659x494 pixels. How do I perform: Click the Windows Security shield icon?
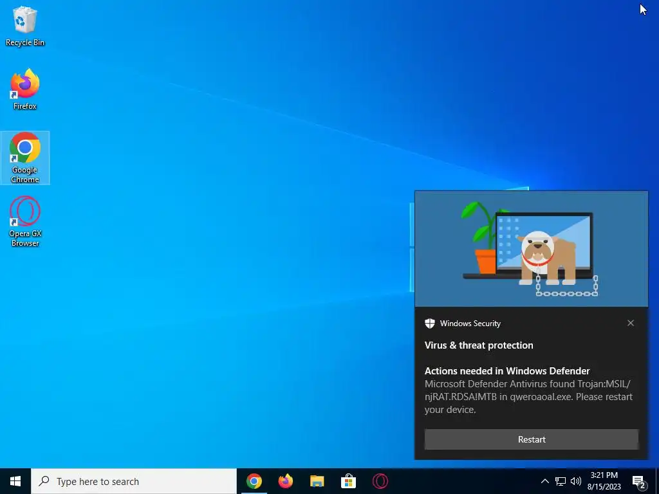pyautogui.click(x=429, y=324)
